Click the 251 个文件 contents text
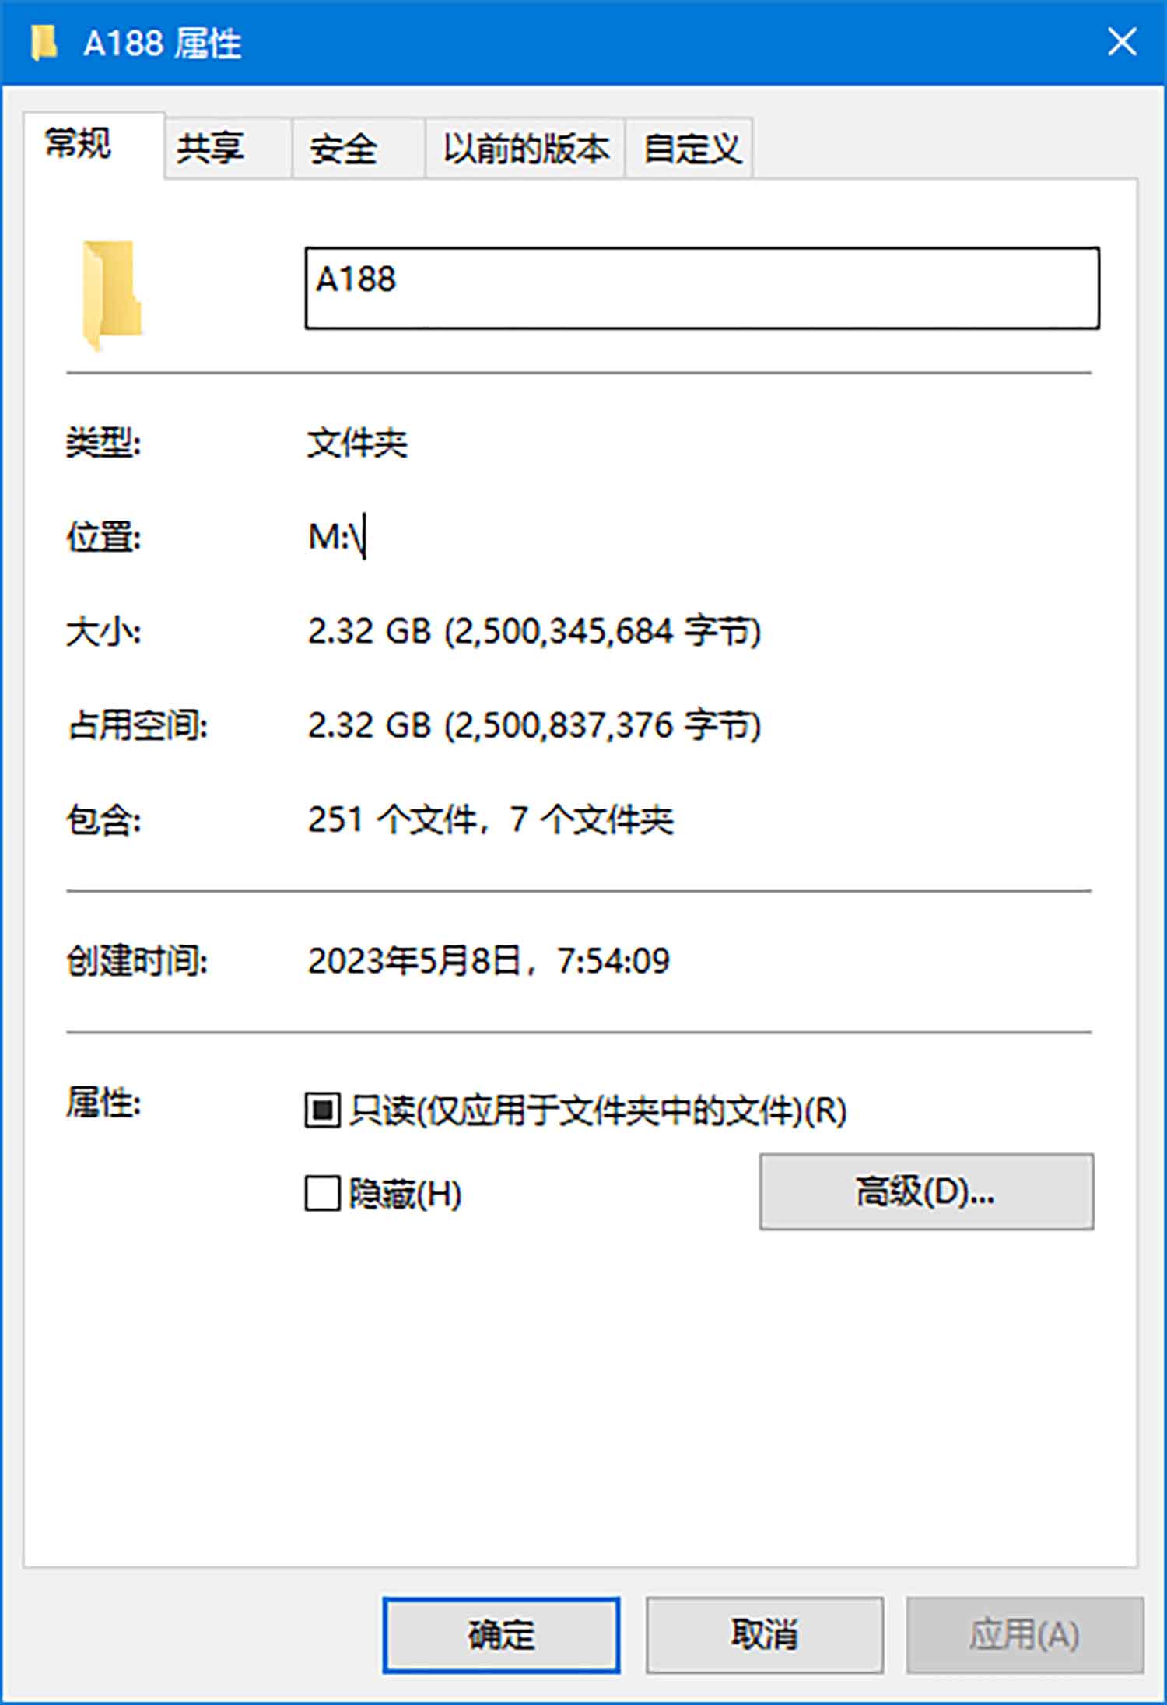Viewport: 1167px width, 1705px height. point(392,819)
